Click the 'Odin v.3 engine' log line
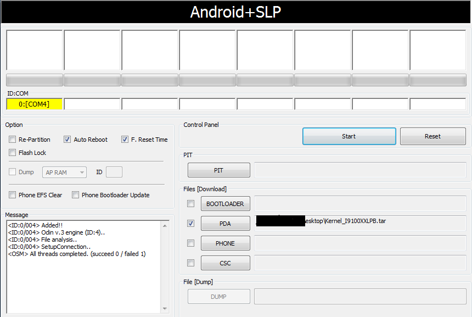This screenshot has width=472, height=317. (x=57, y=232)
